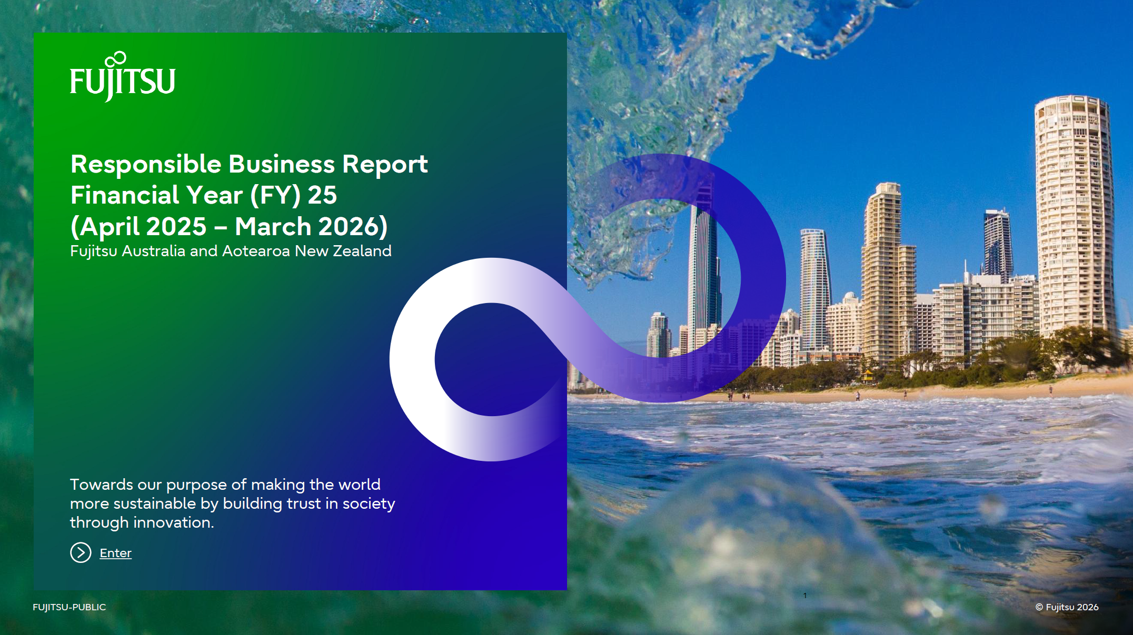Click the circled arrow icon beside Enter

[81, 552]
